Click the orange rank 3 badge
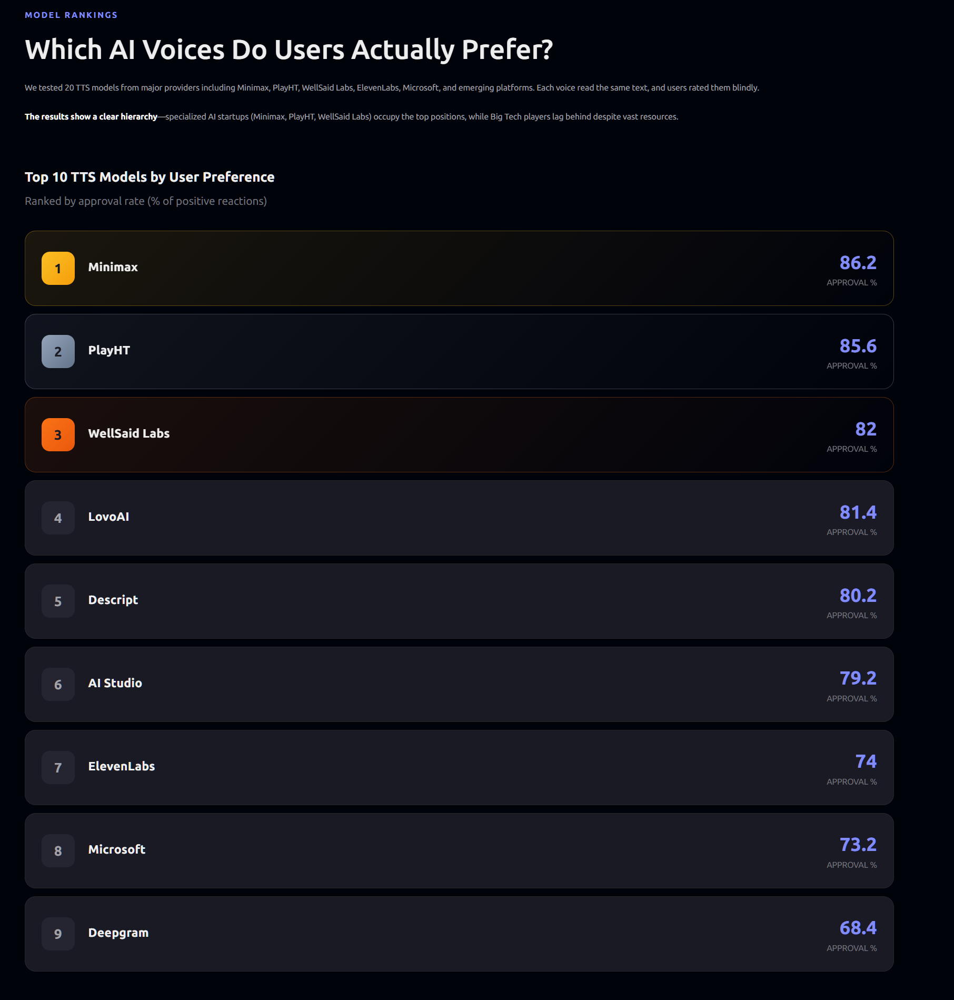Screen dimensions: 954x1000 (58, 434)
